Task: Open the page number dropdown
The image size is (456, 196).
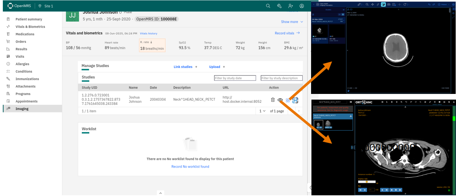Action: pyautogui.click(x=262, y=111)
